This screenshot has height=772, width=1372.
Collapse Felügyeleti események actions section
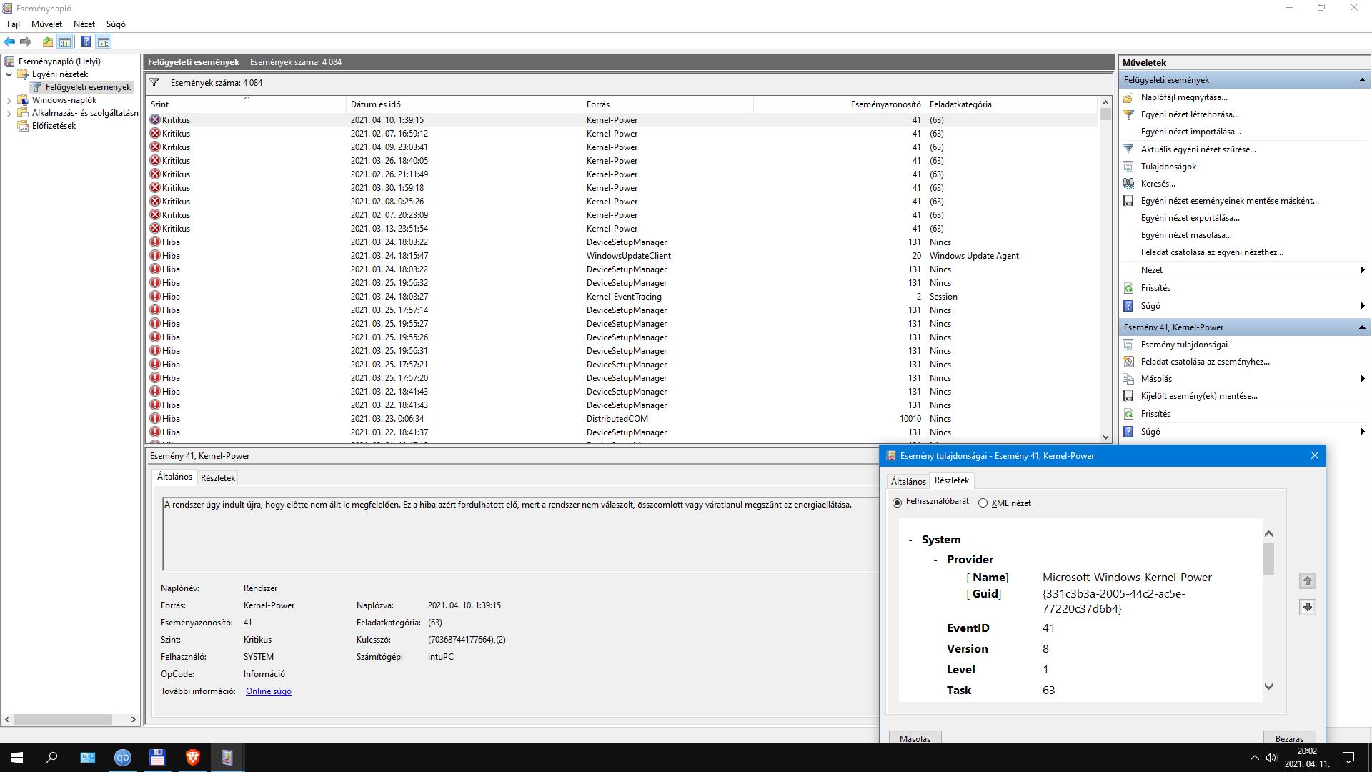pyautogui.click(x=1362, y=80)
